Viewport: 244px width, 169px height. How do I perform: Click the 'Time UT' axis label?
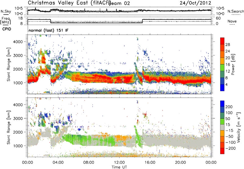(x=119, y=167)
